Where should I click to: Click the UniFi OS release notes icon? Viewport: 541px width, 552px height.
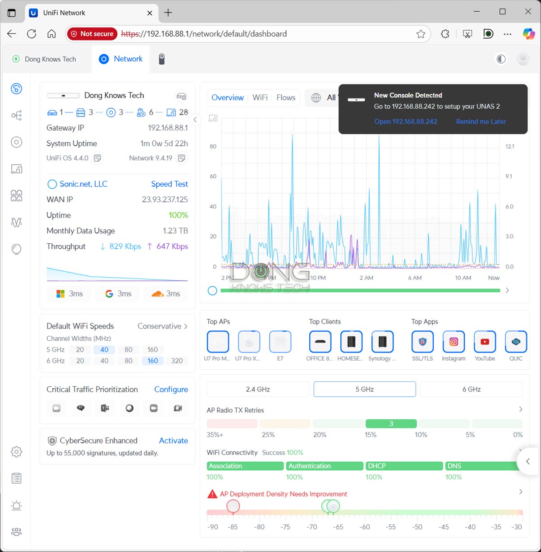click(x=97, y=158)
